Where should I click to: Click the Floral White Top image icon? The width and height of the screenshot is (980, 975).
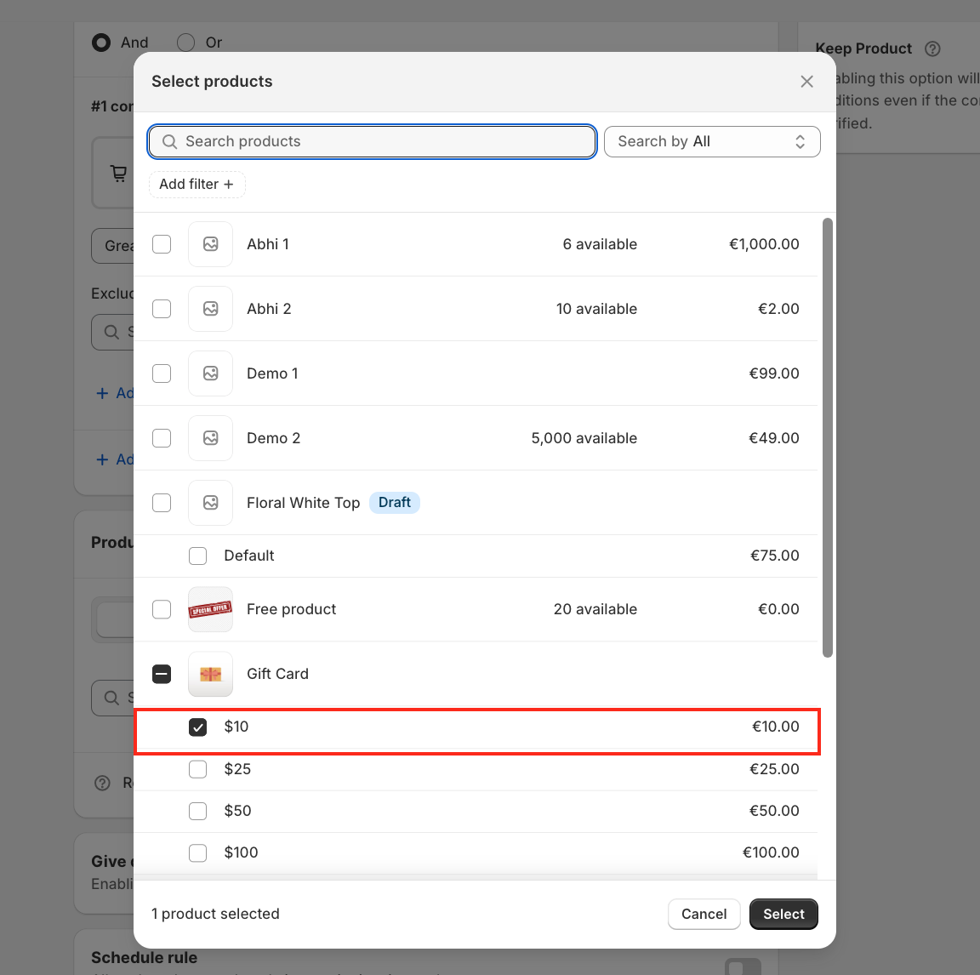click(210, 503)
